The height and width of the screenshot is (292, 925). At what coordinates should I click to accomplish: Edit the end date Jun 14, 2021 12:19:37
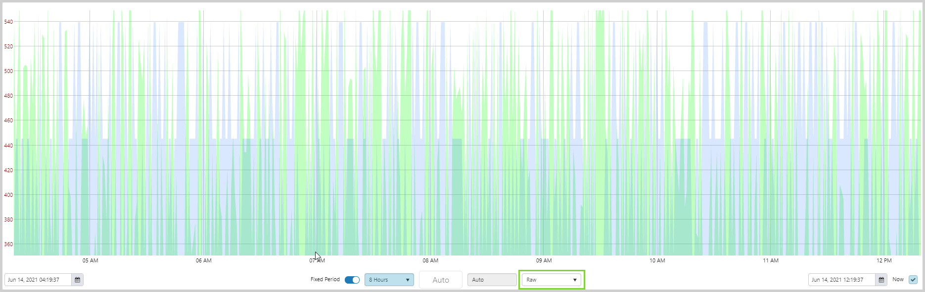pos(842,280)
